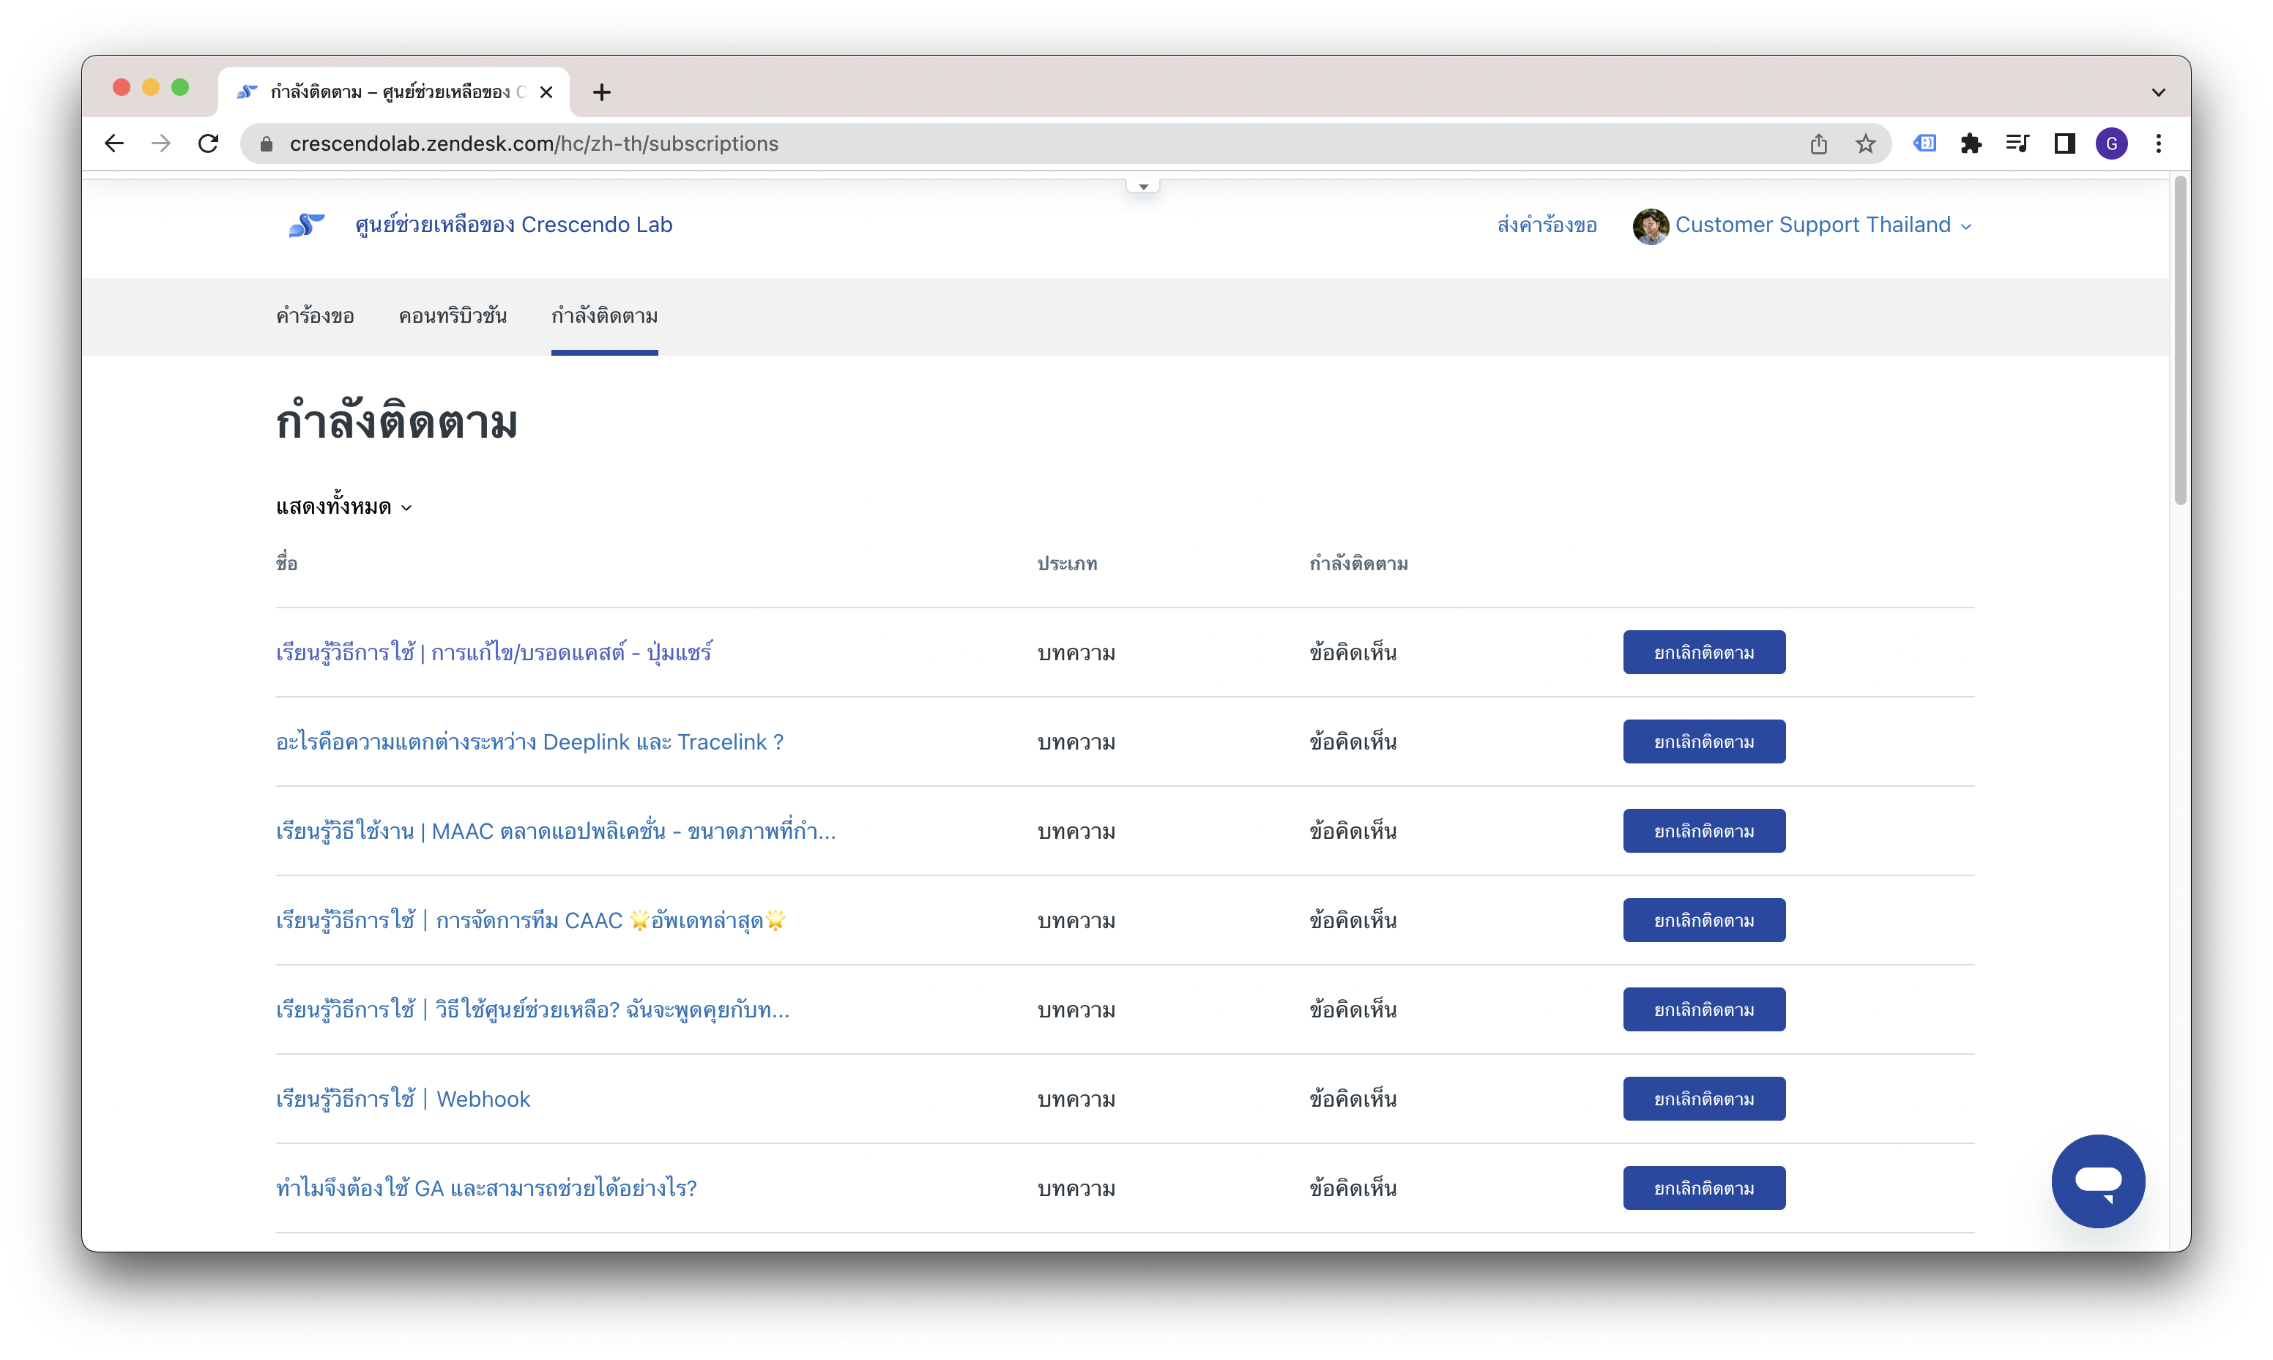The image size is (2273, 1360).
Task: Click บทความ in the Webhook row
Action: [1076, 1099]
